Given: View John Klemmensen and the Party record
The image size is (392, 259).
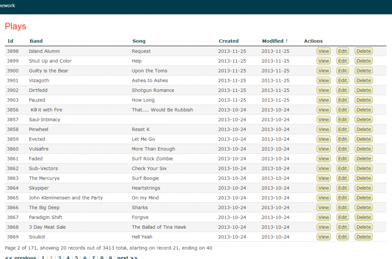Looking at the screenshot, I should tap(323, 198).
